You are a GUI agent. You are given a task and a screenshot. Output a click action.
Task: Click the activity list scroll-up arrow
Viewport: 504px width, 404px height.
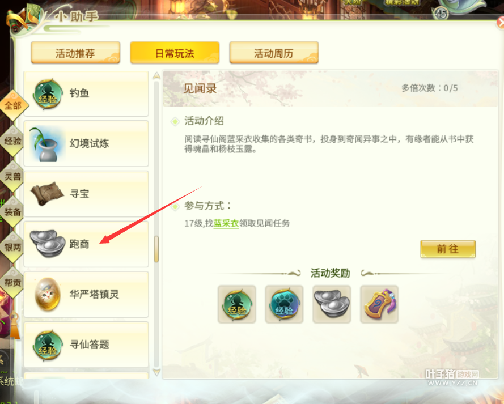tap(156, 76)
